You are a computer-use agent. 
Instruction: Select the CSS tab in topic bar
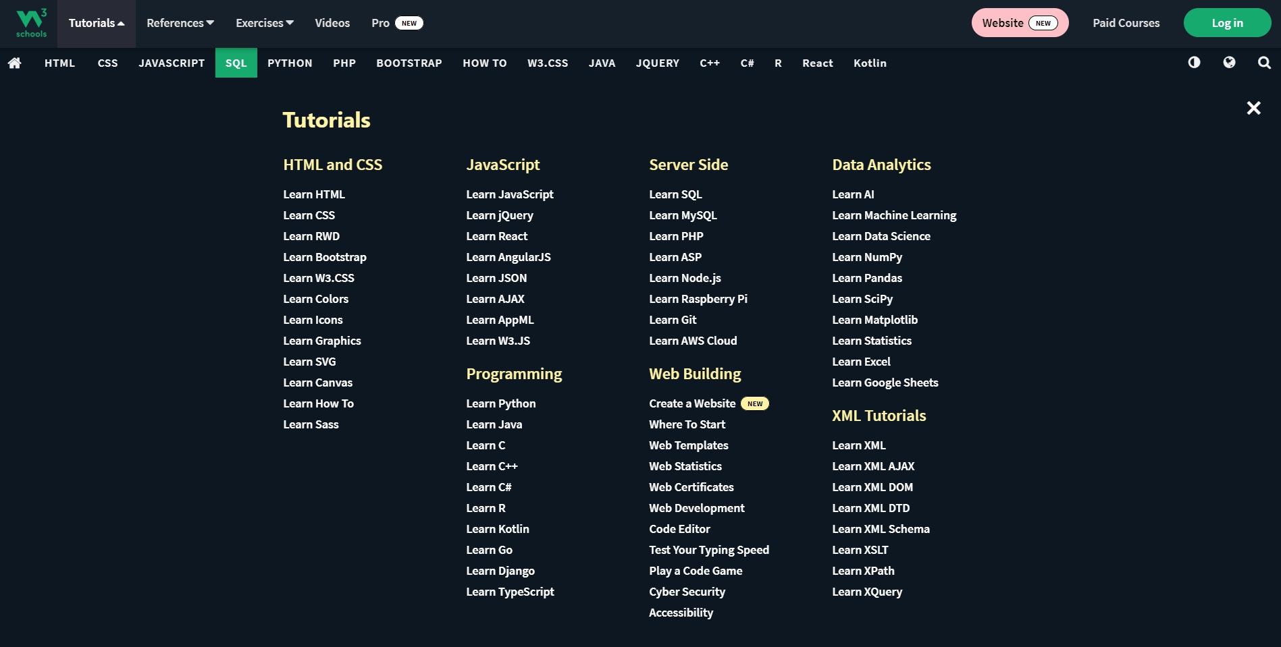(107, 63)
